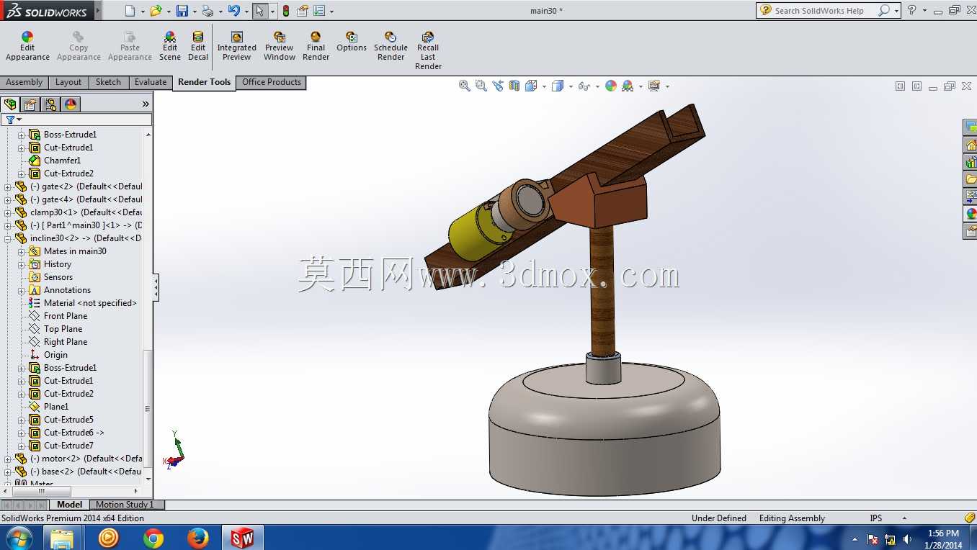
Task: Open the Motion Study 1 tab
Action: pos(125,505)
